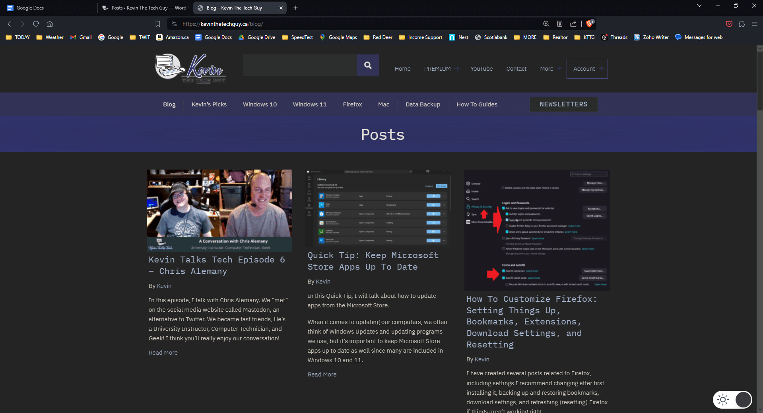Viewport: 763px width, 413px height.
Task: Open Brave Shields lion icon
Action: coord(590,23)
